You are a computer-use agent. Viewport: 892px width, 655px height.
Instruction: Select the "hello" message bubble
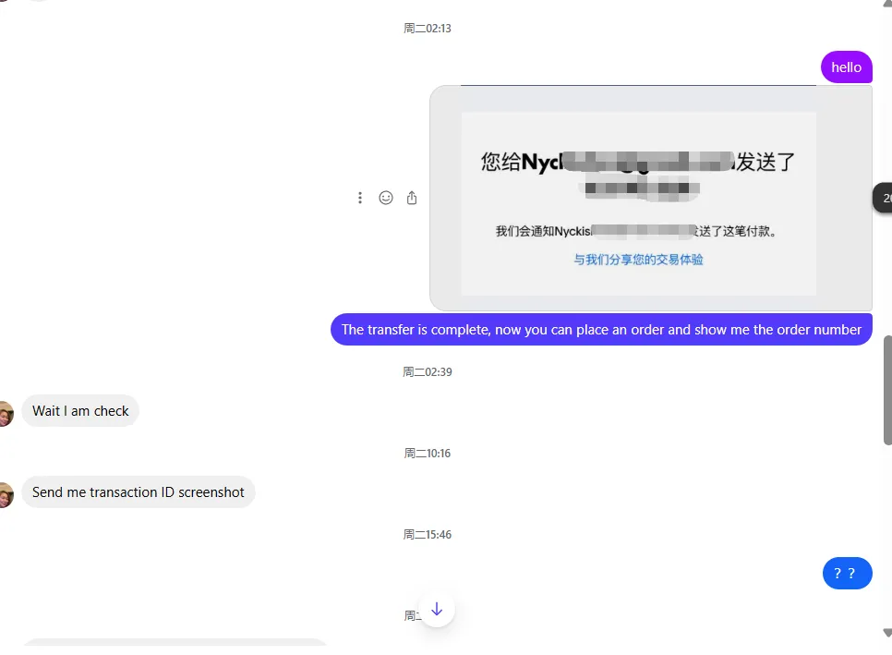tap(846, 67)
